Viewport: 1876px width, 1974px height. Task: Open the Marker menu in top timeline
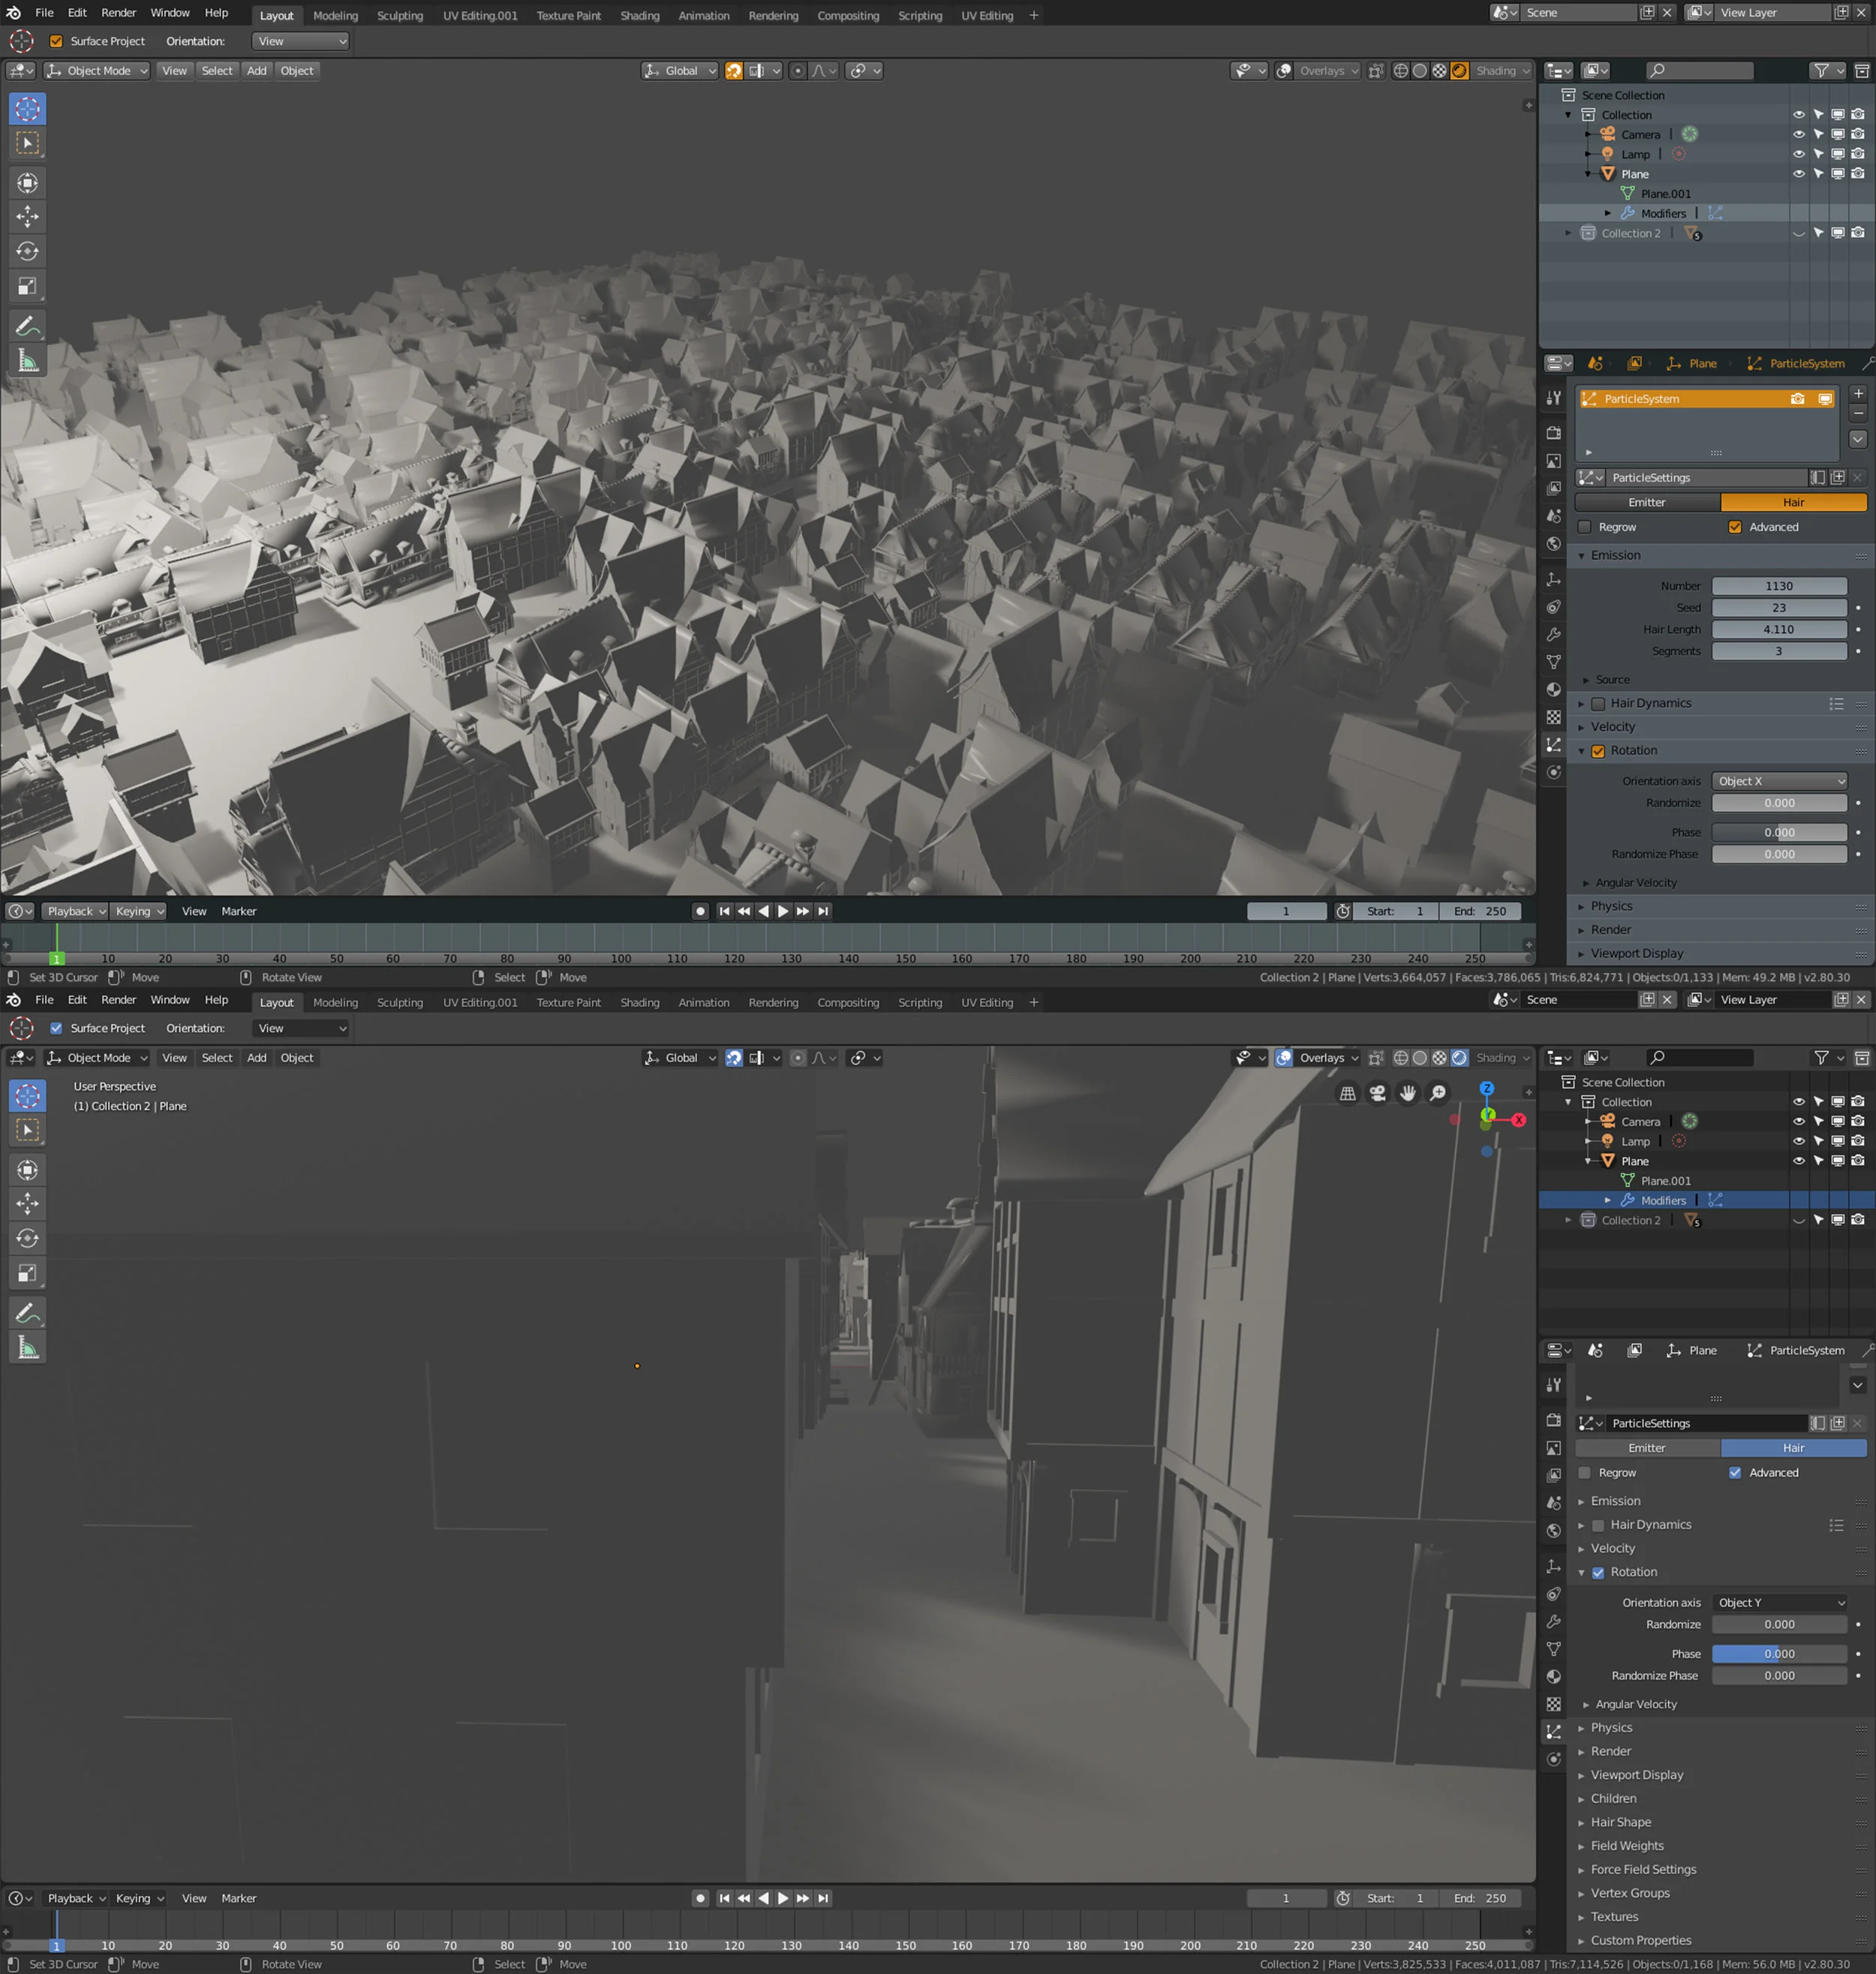pos(238,911)
